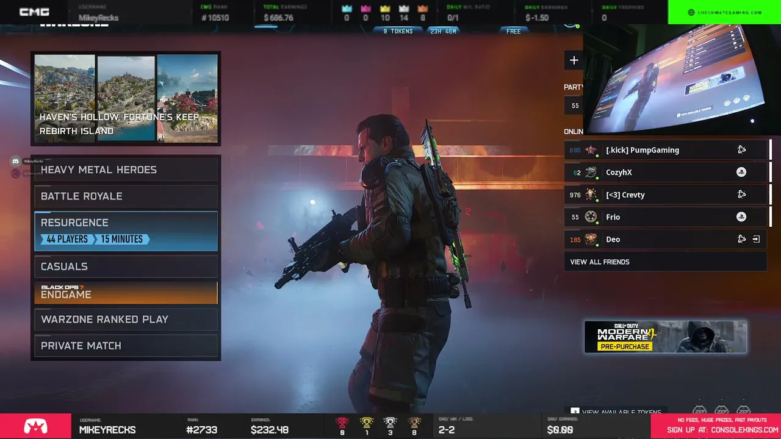The image size is (781, 439).
Task: Click the red trophy icon in the bottom bar
Action: 342,422
